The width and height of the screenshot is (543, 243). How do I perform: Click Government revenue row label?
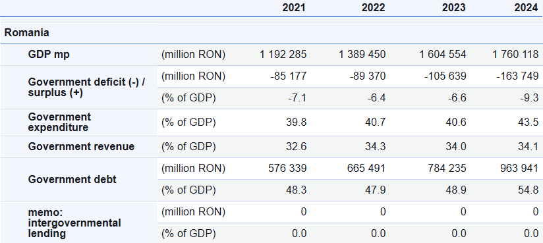[x=81, y=146]
